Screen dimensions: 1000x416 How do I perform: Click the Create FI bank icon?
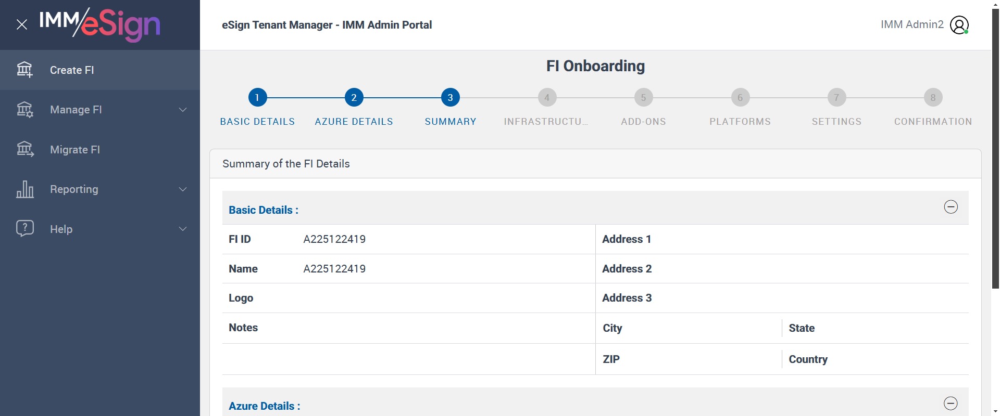(24, 70)
